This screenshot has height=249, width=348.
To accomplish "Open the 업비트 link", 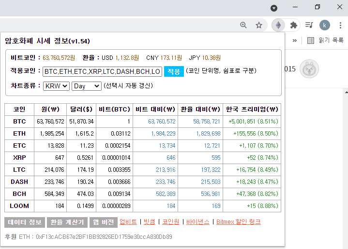I will tap(128, 222).
